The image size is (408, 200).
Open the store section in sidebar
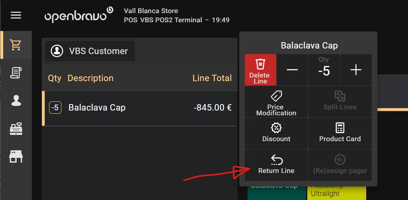[x=16, y=156]
